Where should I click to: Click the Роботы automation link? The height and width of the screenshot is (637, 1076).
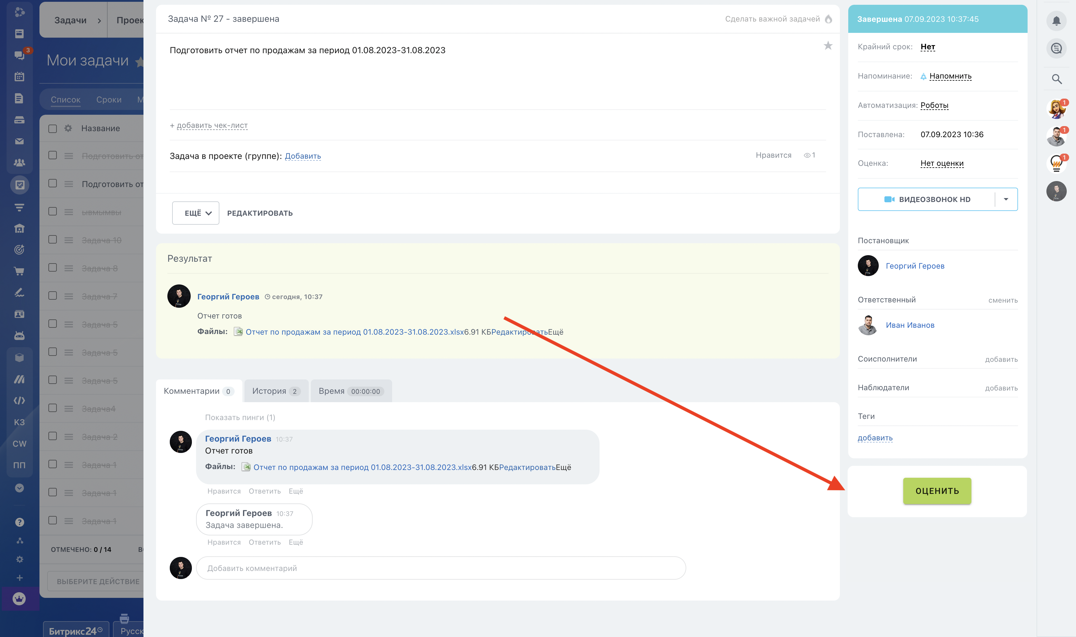pyautogui.click(x=934, y=105)
